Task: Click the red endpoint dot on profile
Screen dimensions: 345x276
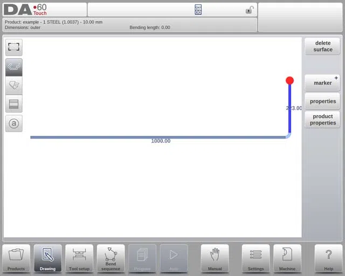Action: (x=290, y=80)
